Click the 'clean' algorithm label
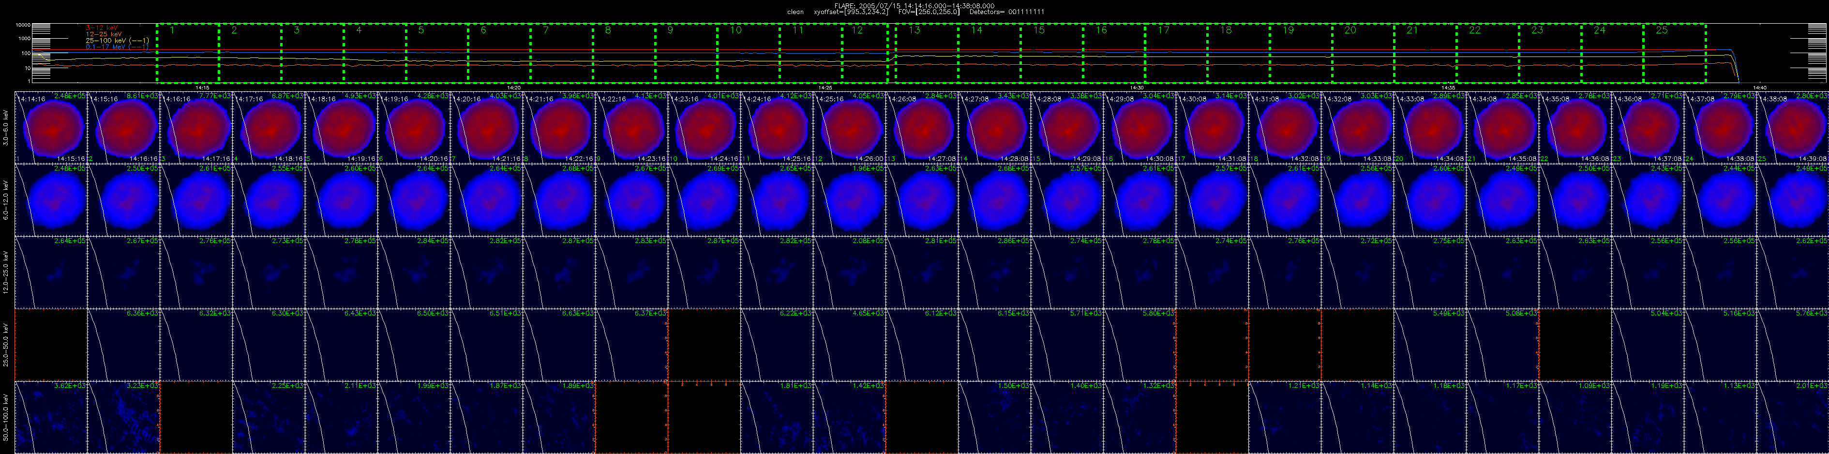This screenshot has height=454, width=1829. tap(796, 12)
